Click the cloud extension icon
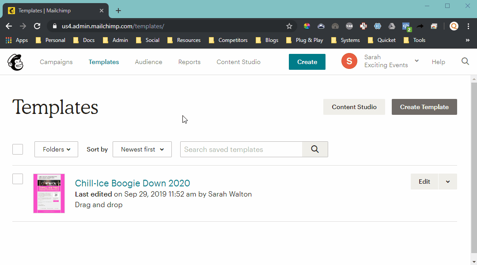Viewport: 477px width, 265px height. [x=321, y=26]
